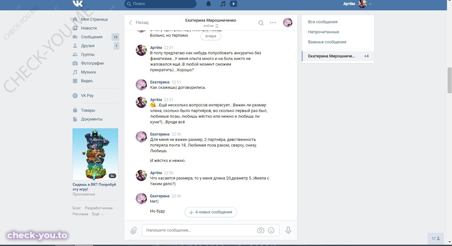Viewport: 452px width, 246px height.
Task: Click the document icon beside Документы
Action: (x=75, y=119)
